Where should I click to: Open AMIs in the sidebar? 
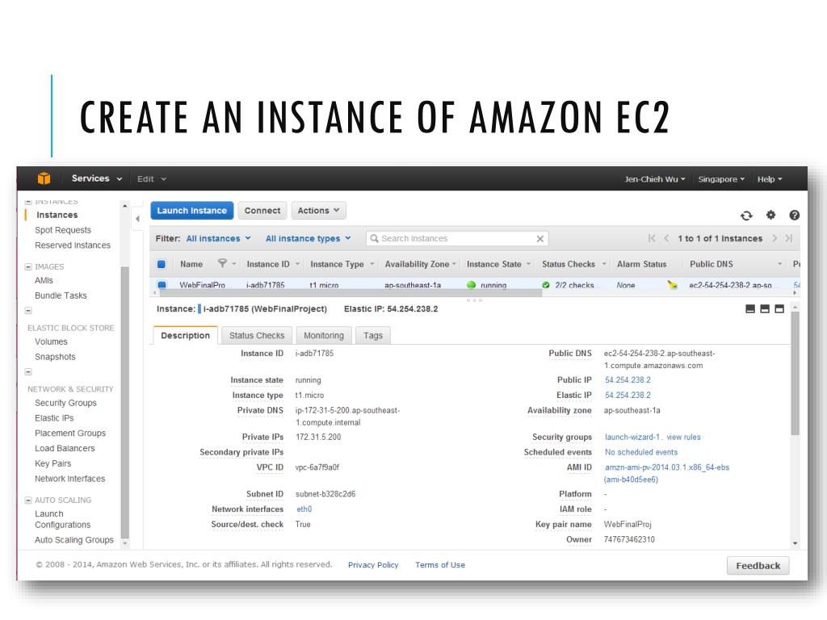(44, 280)
